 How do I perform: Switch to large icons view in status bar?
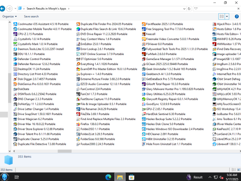(239, 170)
